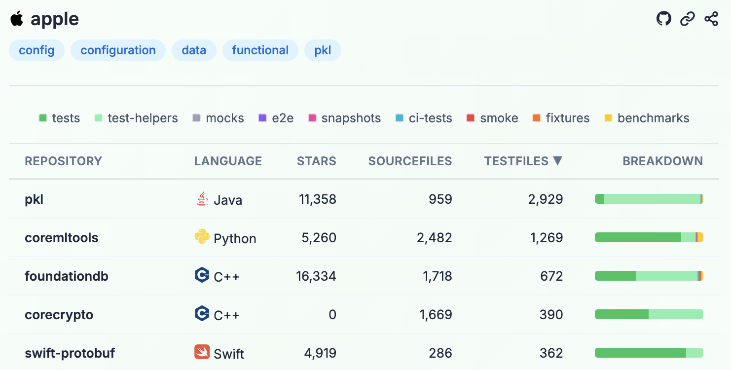Click the Swift icon in swift-protobuf row

tap(202, 352)
